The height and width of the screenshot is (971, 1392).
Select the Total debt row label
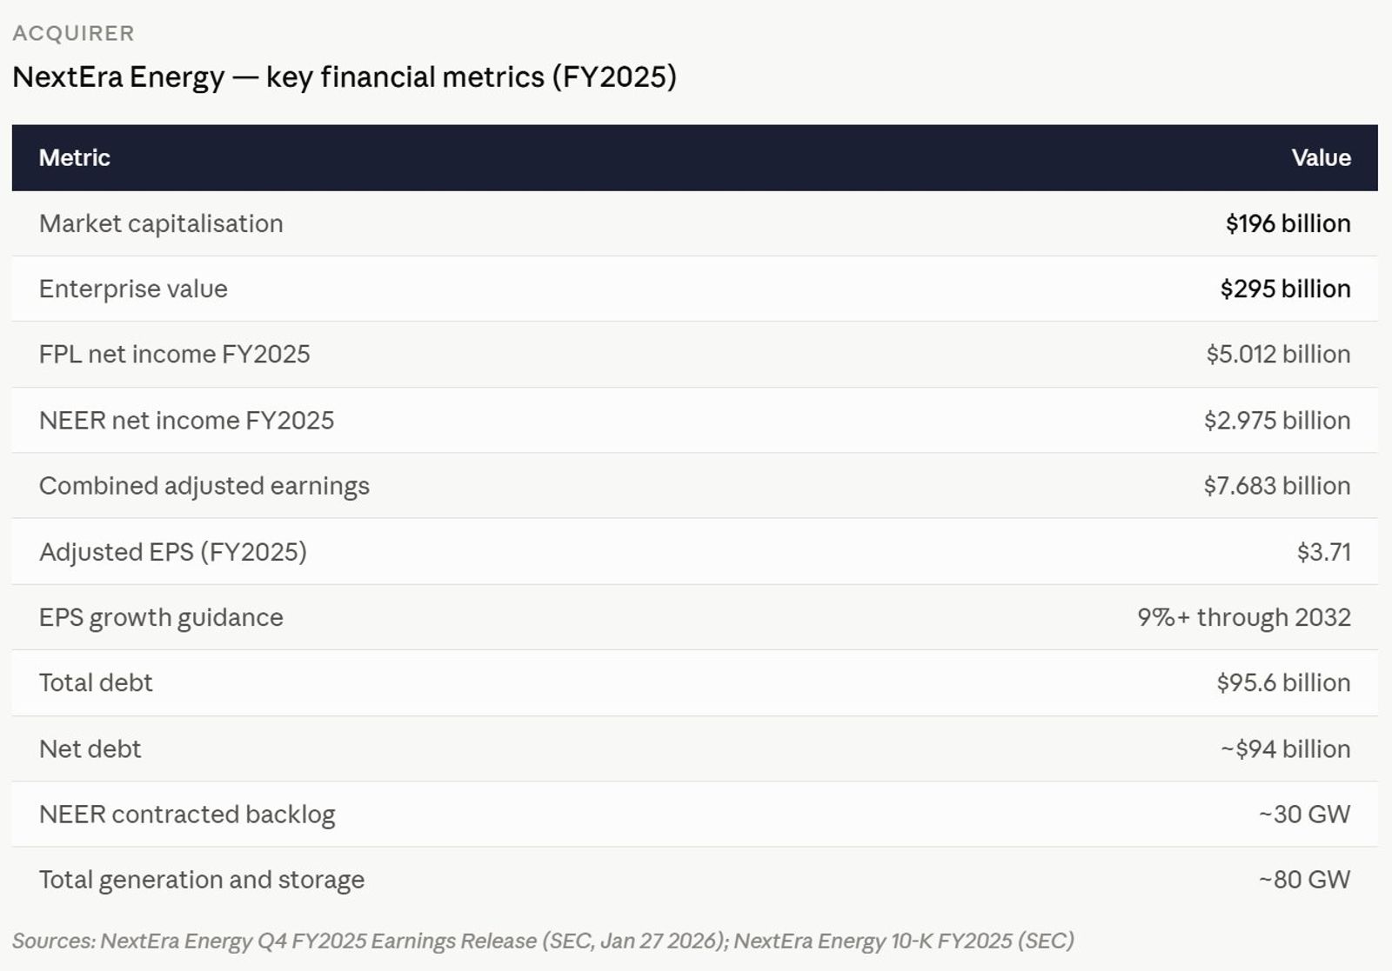coord(96,682)
